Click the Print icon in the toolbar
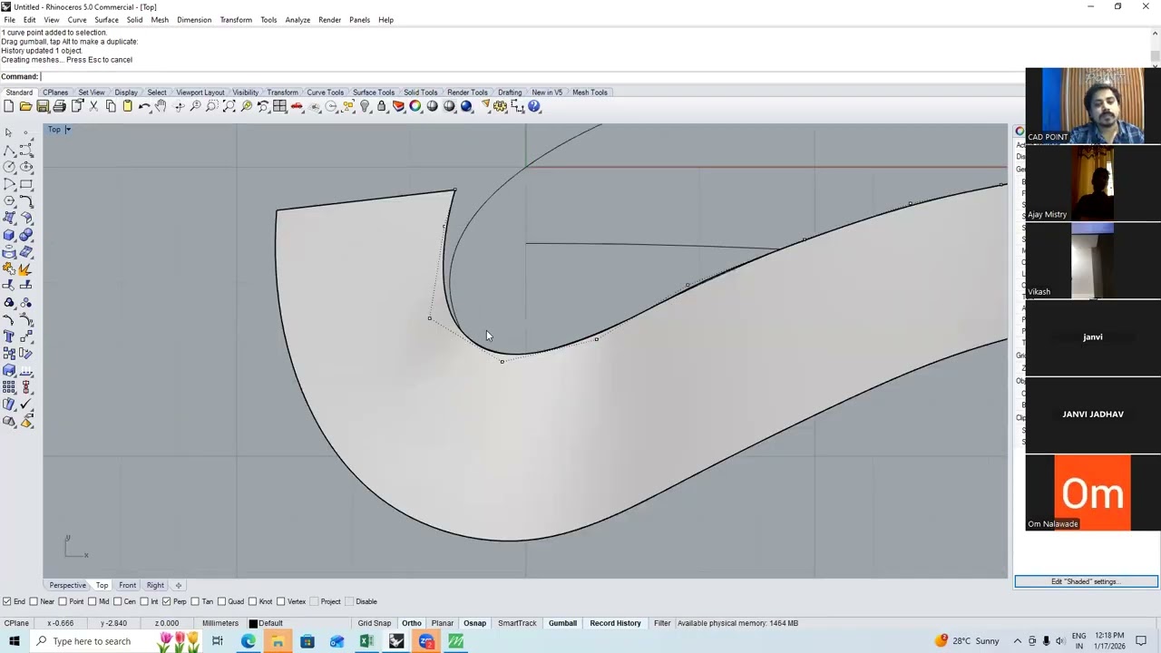Image resolution: width=1161 pixels, height=653 pixels. 59,107
